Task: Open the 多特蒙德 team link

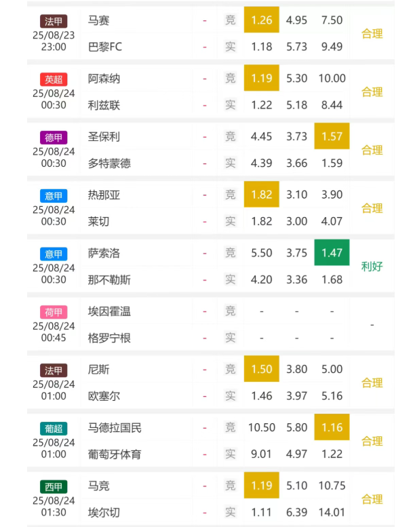Action: (109, 163)
